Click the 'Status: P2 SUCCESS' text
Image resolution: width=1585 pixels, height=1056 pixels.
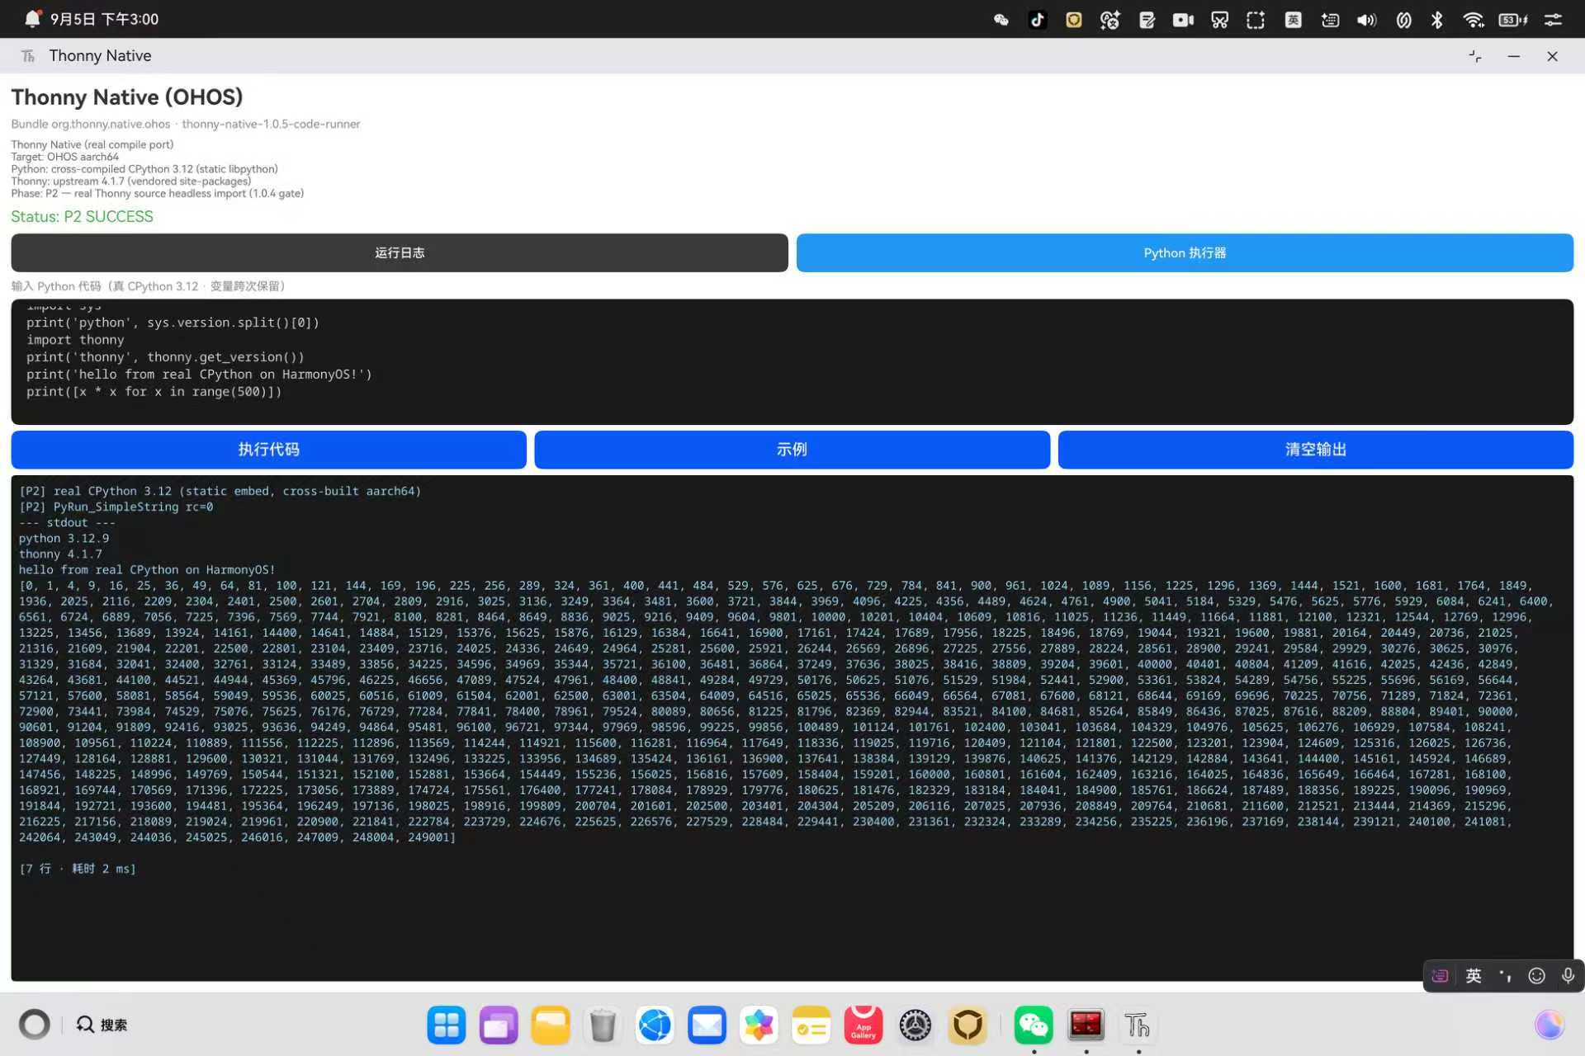[x=82, y=216]
